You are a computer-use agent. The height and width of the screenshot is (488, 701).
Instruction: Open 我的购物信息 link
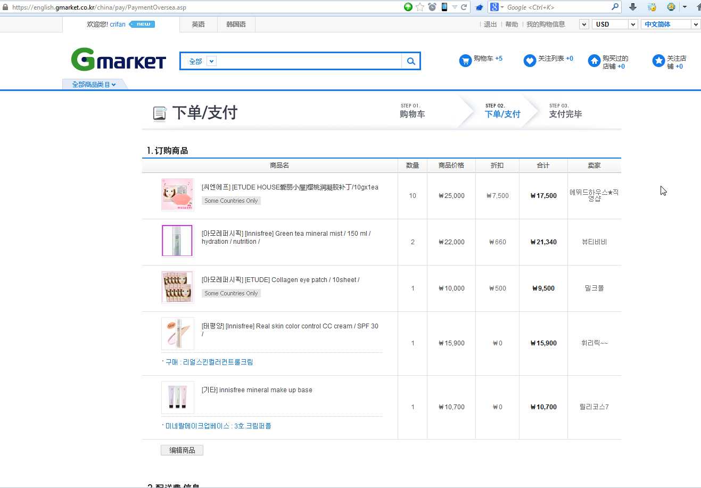546,24
